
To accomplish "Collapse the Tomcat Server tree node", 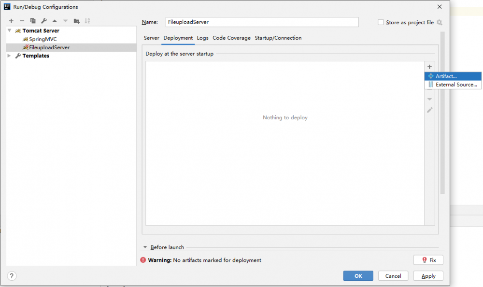I will pyautogui.click(x=10, y=30).
